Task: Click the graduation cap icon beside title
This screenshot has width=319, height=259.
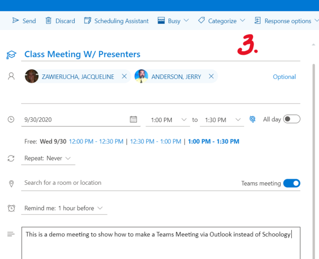Action: [x=11, y=55]
